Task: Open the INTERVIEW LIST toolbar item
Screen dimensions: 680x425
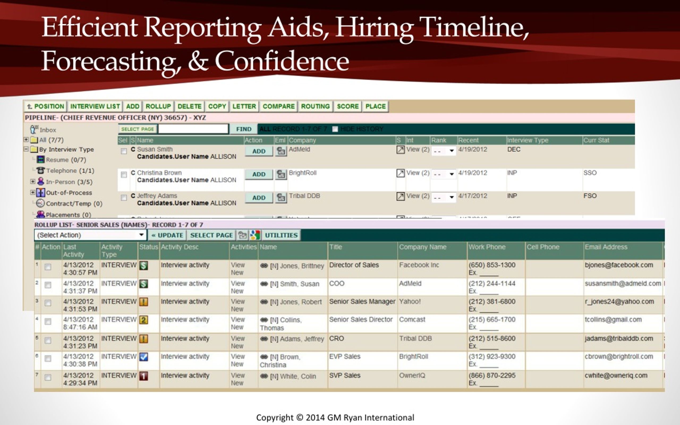Action: click(x=95, y=107)
